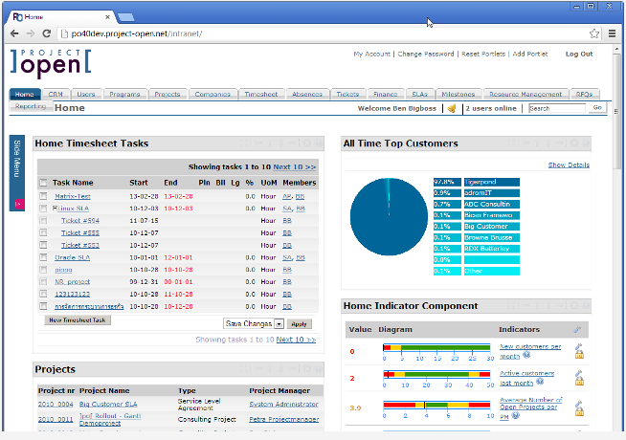Click the Tigerpond legend swatch
Viewport: 626px width, 440px height.
[491, 182]
